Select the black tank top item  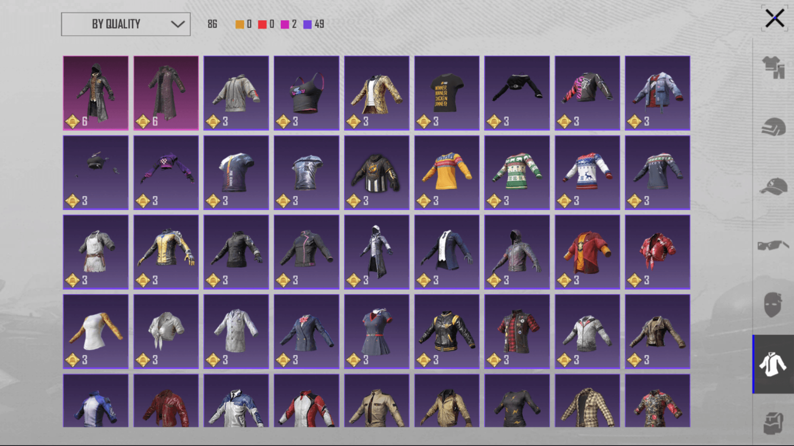(x=306, y=93)
